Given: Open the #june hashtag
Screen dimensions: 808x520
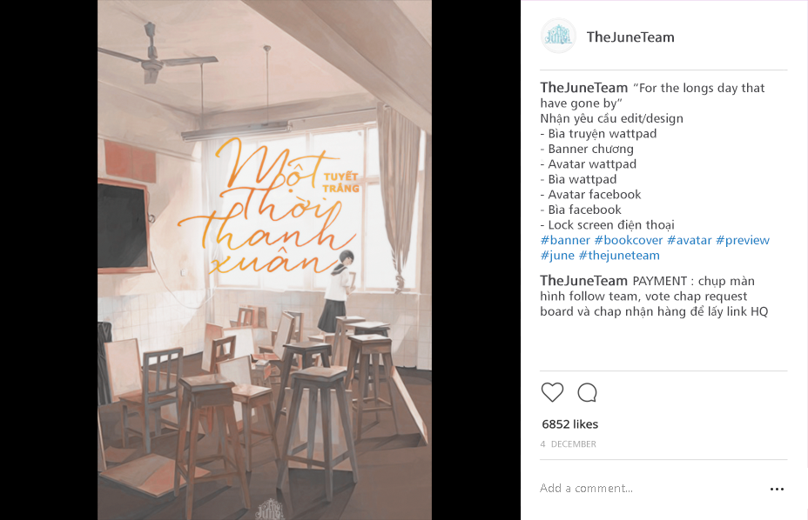Looking at the screenshot, I should click(x=557, y=256).
